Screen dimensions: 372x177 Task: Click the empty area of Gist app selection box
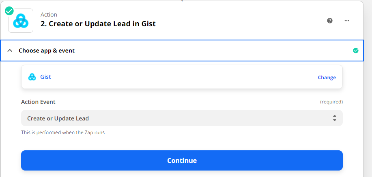[x=183, y=77]
